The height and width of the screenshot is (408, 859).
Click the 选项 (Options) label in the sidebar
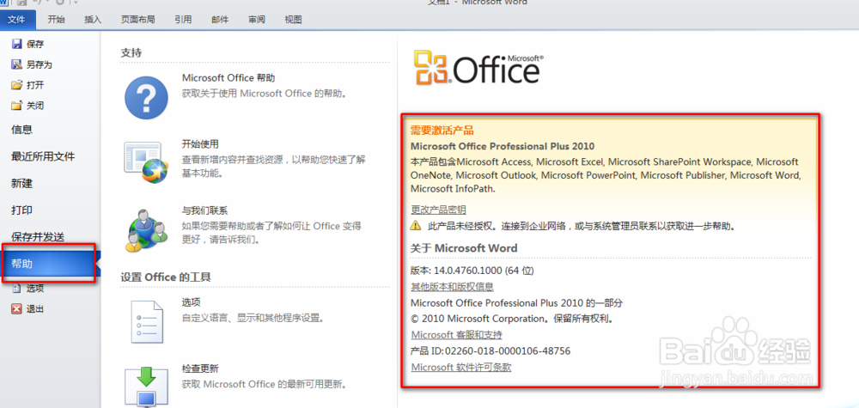click(x=35, y=288)
